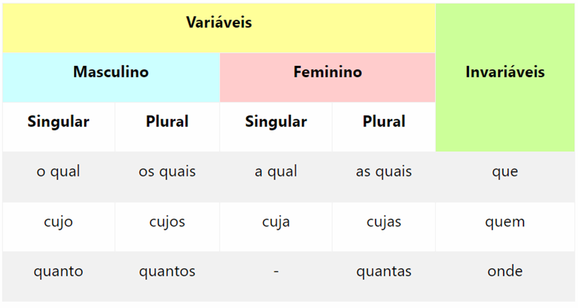Select the invariable pronoun 'que'
Viewport: 578px width, 308px height.
(505, 172)
